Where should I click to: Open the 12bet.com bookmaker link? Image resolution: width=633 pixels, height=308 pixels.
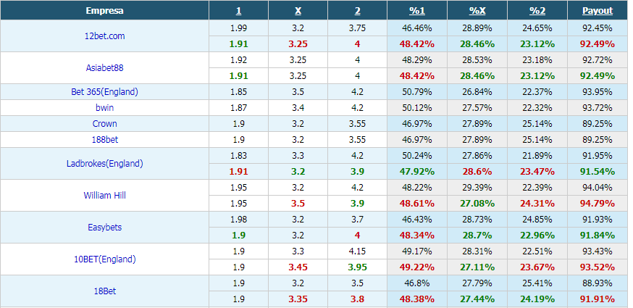coord(104,36)
